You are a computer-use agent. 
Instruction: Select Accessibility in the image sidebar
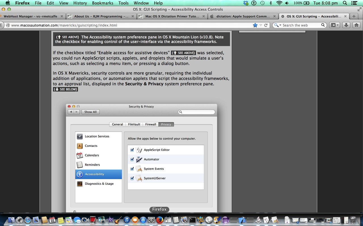coord(98,174)
